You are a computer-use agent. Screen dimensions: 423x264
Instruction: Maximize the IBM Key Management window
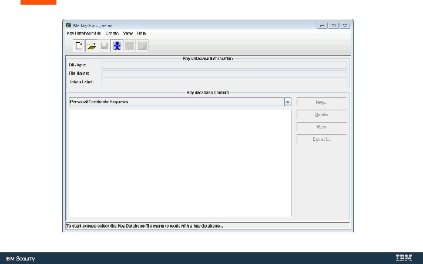(x=334, y=26)
